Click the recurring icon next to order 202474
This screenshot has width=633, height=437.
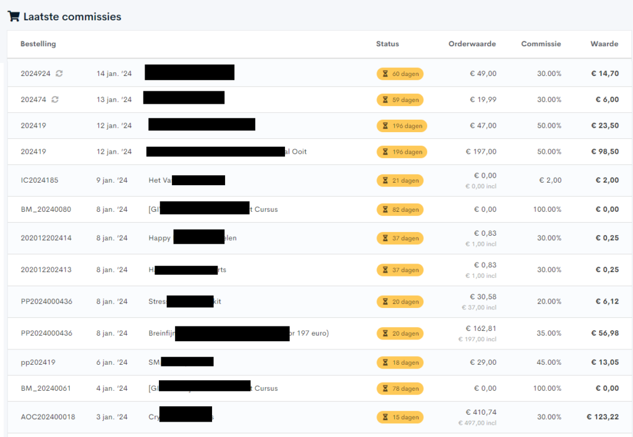click(x=55, y=99)
